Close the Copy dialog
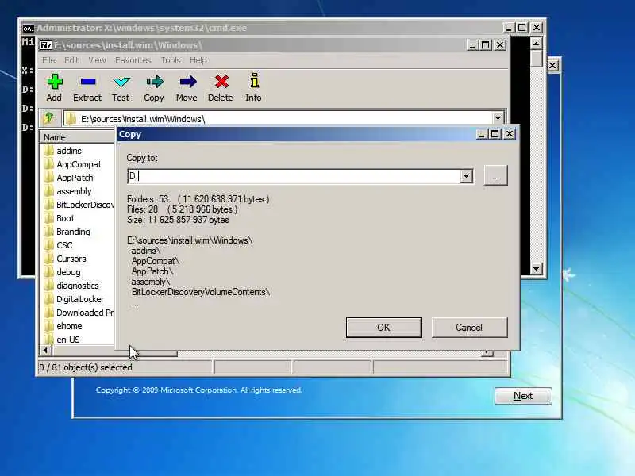 [510, 134]
